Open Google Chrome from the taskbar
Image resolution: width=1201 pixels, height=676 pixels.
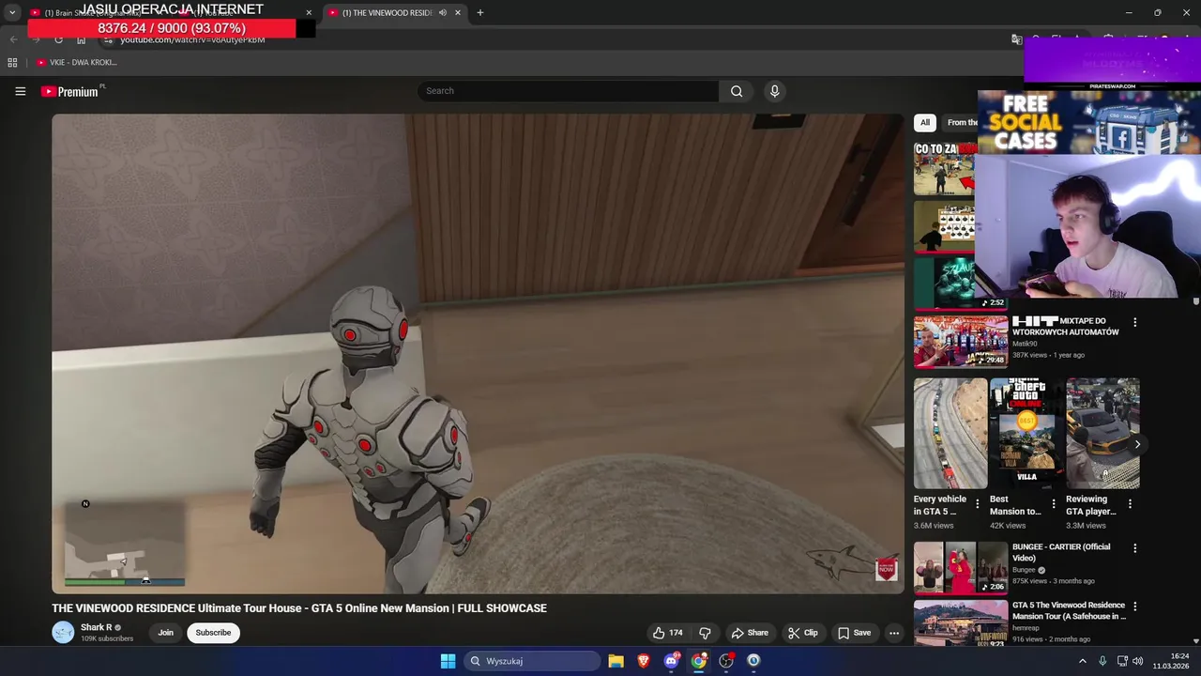pyautogui.click(x=699, y=661)
